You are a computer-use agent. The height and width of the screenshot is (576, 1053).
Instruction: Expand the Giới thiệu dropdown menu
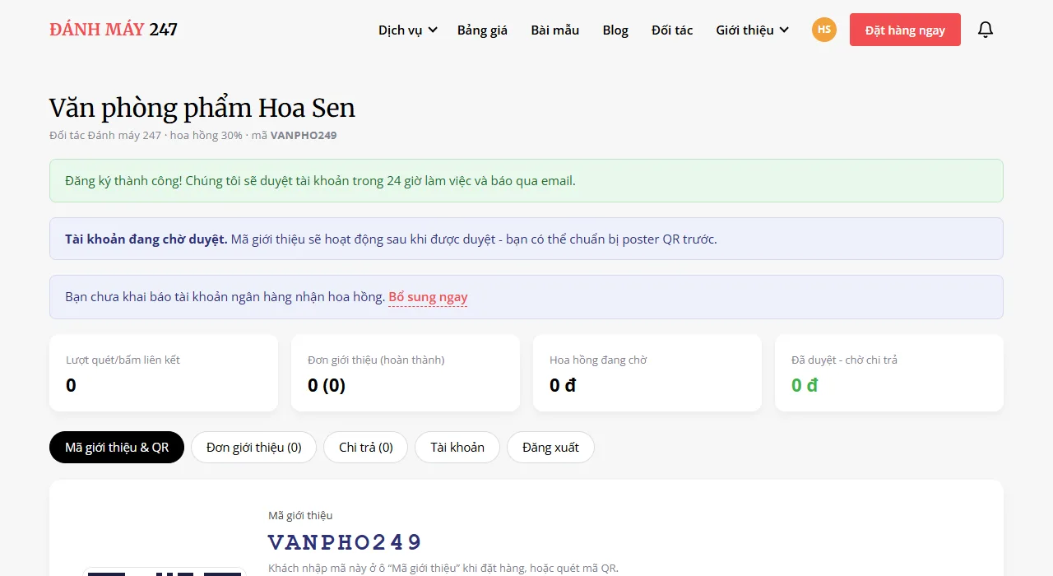(753, 30)
